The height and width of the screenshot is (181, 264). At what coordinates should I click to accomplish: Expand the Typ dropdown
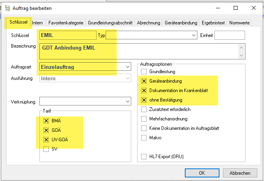pyautogui.click(x=193, y=35)
